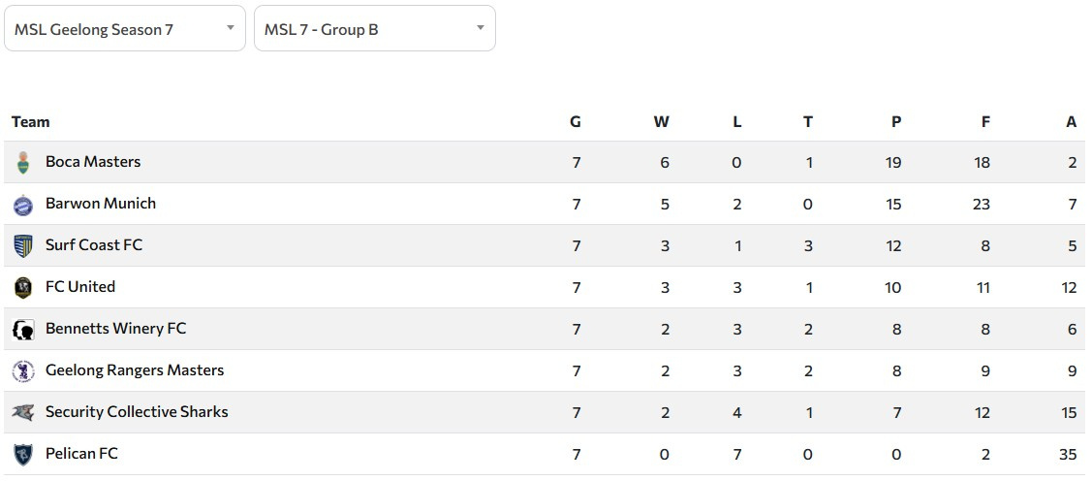Open the MSL Geelong Season 7 dropdown
Screen dimensions: 1092x481
pos(124,29)
